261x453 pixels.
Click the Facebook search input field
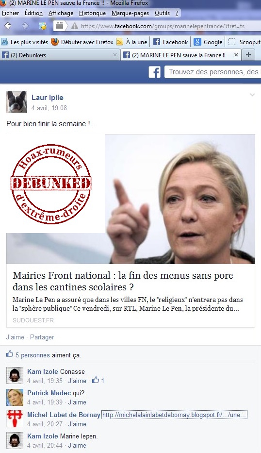(212, 72)
